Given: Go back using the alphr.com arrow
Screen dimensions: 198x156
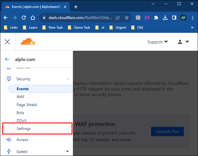Looking at the screenshot, I should [x=7, y=60].
